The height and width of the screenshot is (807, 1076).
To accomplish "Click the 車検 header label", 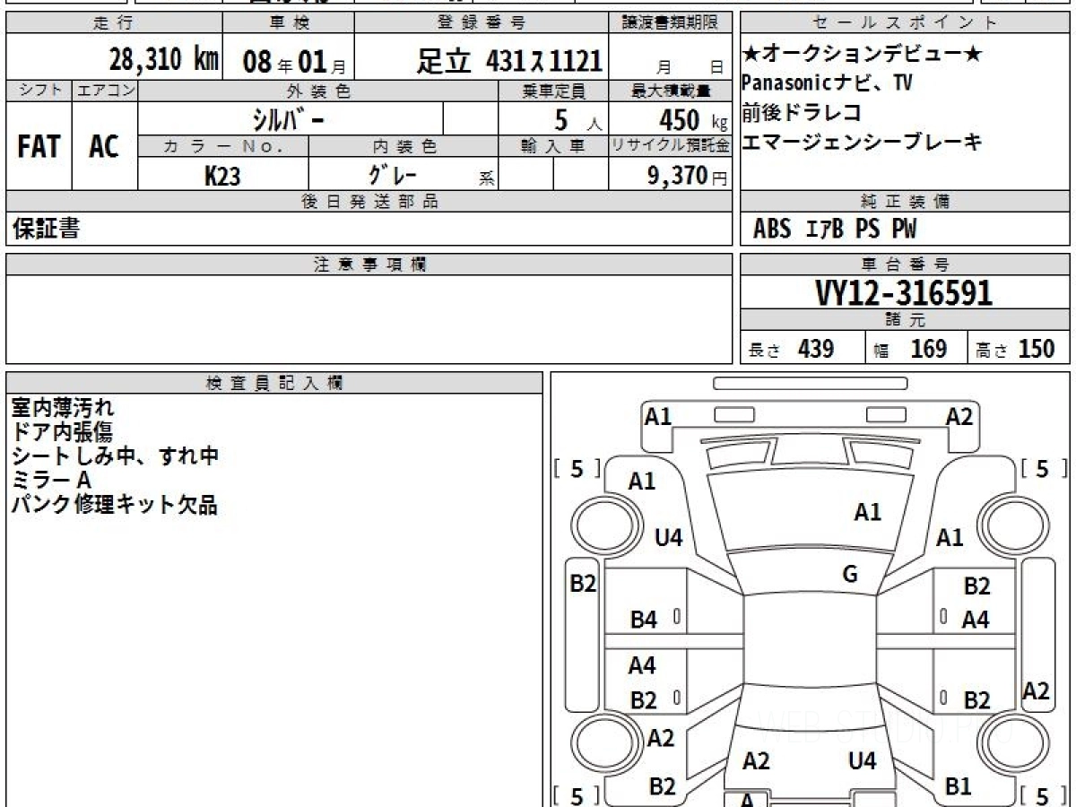I will [x=288, y=23].
